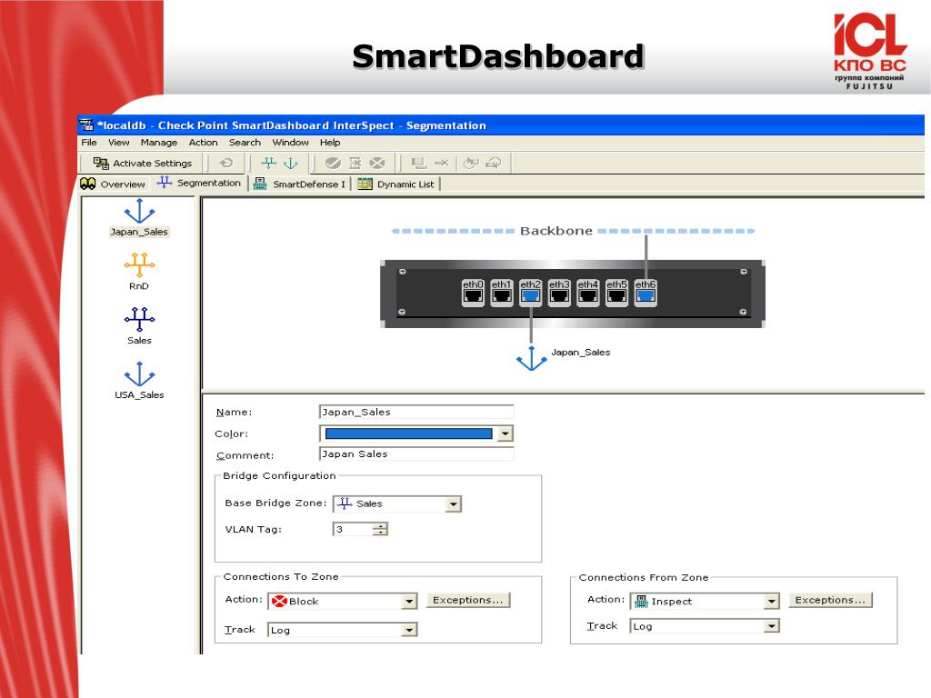Click the grayed monitor list toolbar icon
931x698 pixels.
coord(418,163)
